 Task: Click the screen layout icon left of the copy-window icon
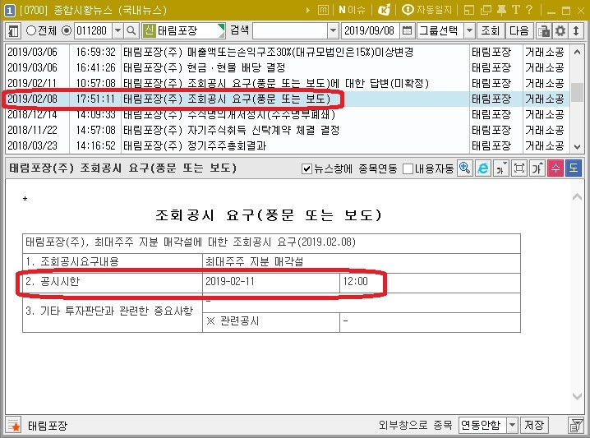point(469,10)
